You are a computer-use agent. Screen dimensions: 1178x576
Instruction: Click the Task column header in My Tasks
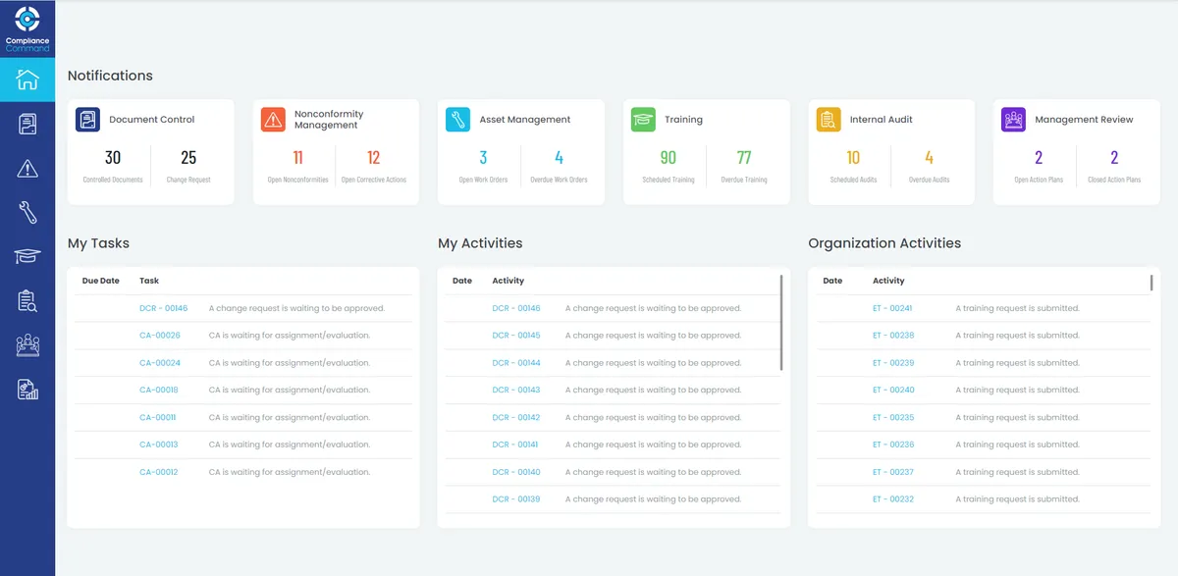tap(149, 281)
